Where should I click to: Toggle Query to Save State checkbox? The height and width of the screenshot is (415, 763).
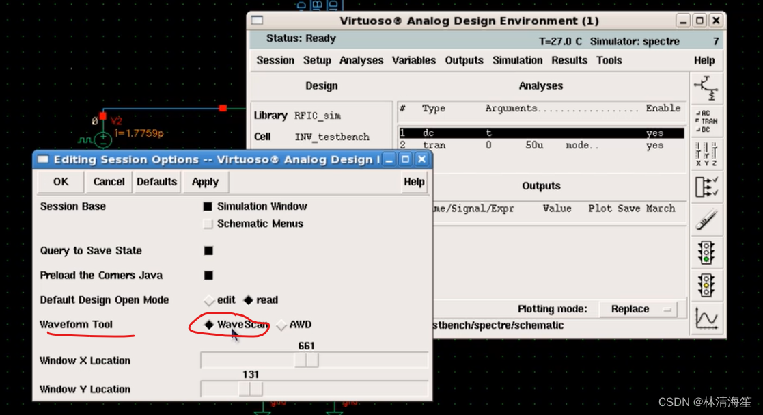[x=208, y=251]
